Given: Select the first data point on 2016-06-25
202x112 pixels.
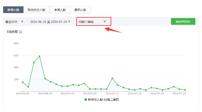Looking at the screenshot, I should (23, 82).
